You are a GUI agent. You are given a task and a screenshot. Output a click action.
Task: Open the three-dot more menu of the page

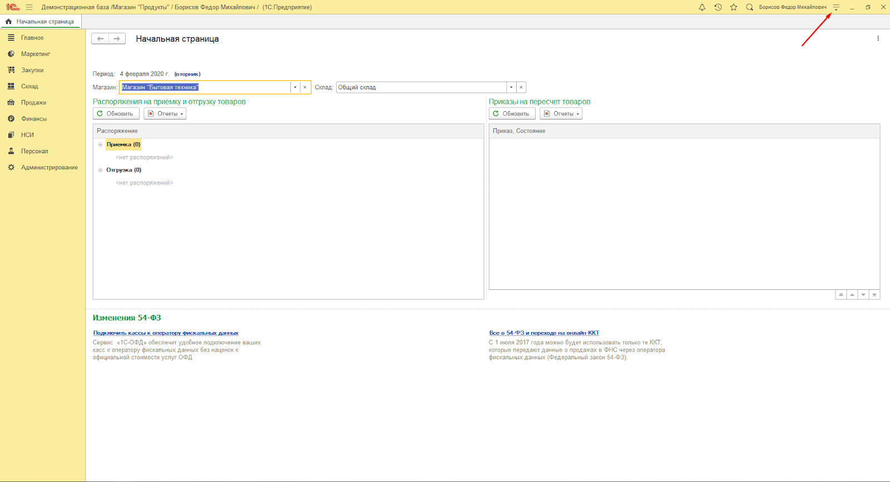coord(878,38)
